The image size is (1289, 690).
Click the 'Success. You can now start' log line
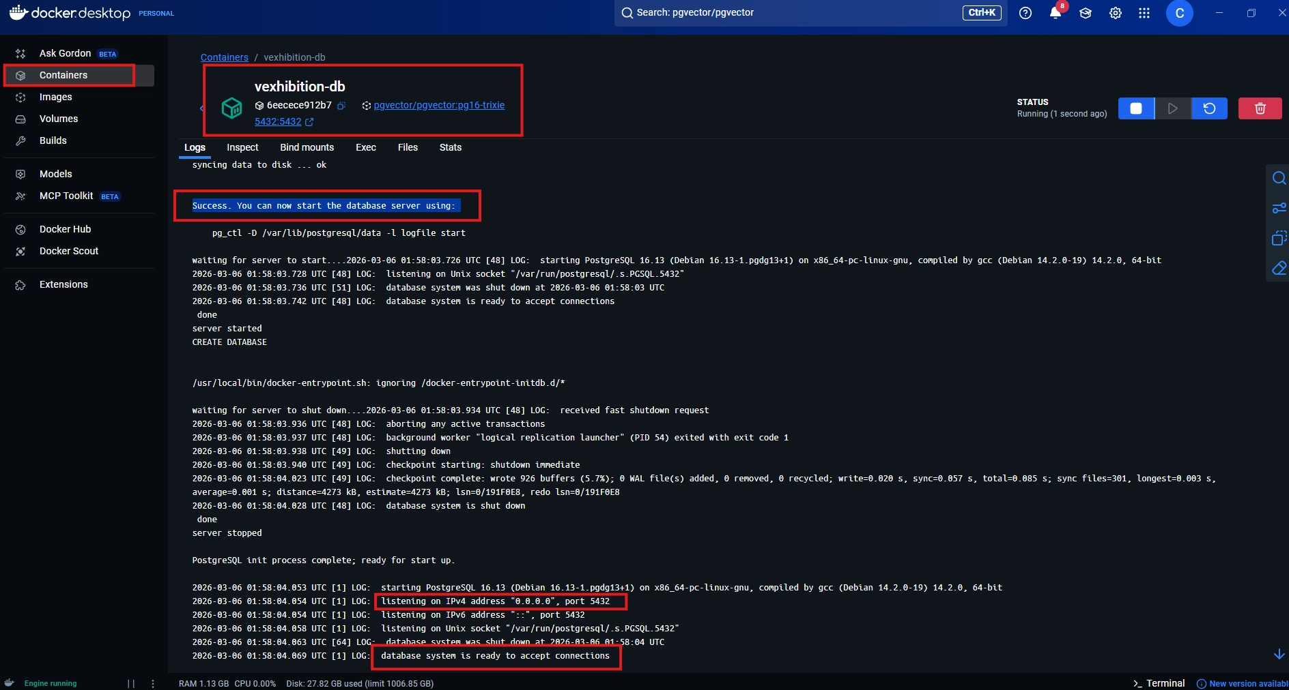click(324, 205)
